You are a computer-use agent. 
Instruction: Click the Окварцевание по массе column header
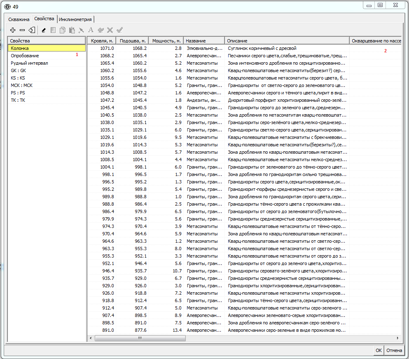pyautogui.click(x=375, y=41)
